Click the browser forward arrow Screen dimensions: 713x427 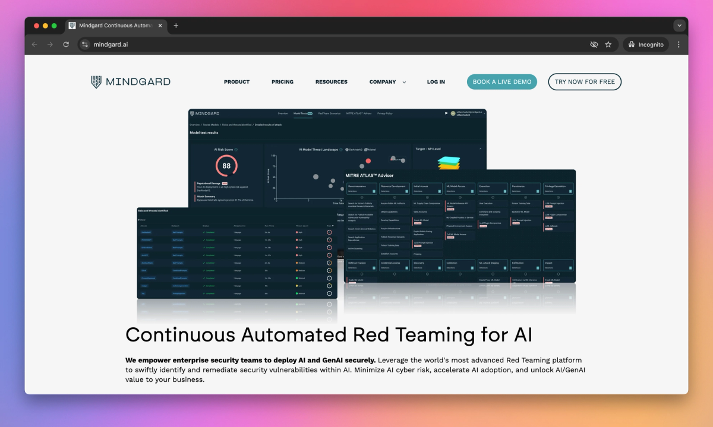(x=50, y=45)
